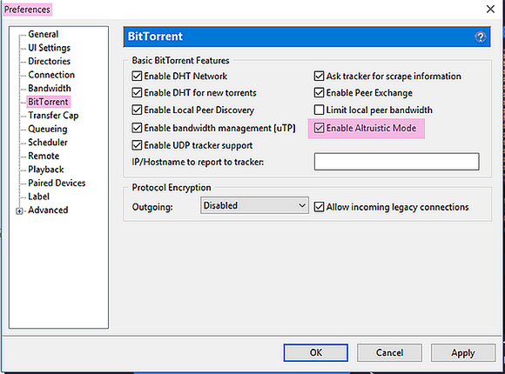Click the Cancel button
Screen dimensions: 505x374
pos(389,352)
